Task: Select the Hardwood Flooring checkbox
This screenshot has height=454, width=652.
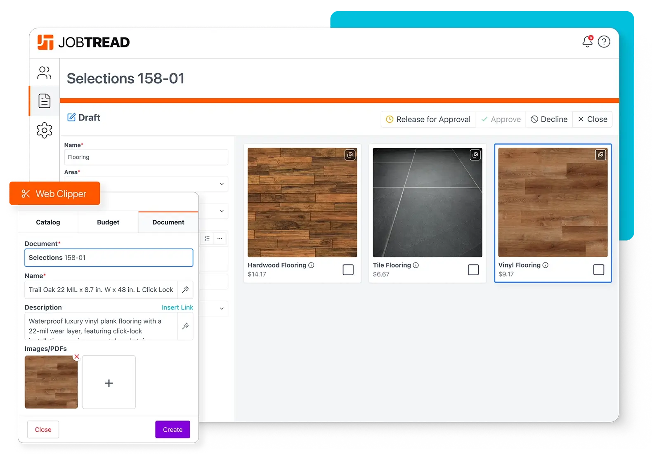Action: pos(348,270)
